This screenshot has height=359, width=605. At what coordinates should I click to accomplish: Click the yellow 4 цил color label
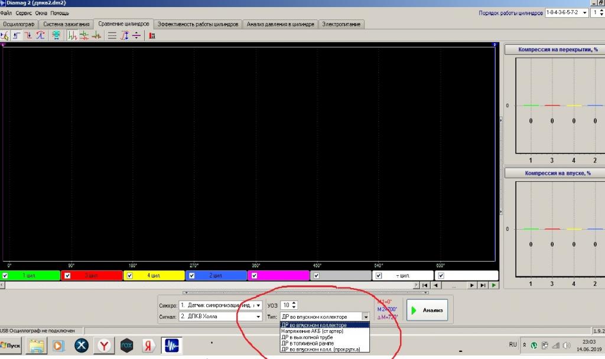(x=154, y=276)
